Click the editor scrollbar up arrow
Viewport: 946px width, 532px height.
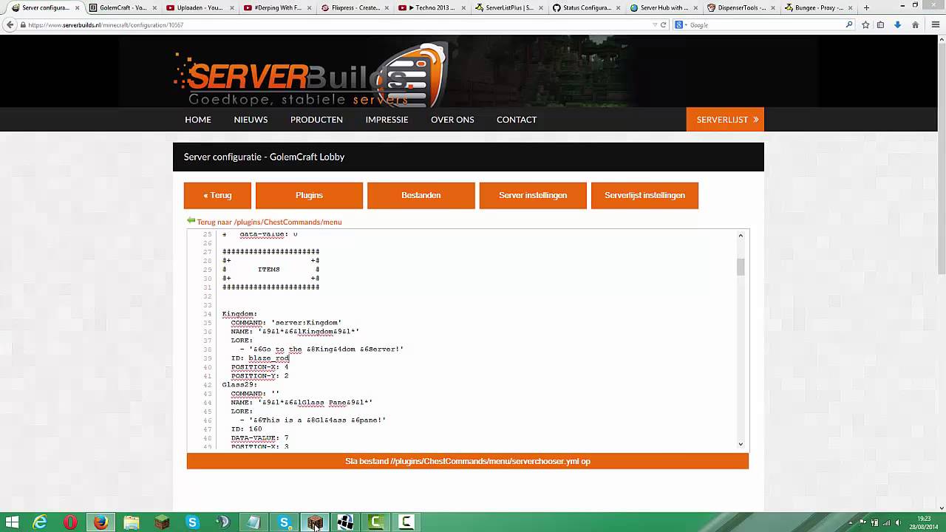[741, 236]
